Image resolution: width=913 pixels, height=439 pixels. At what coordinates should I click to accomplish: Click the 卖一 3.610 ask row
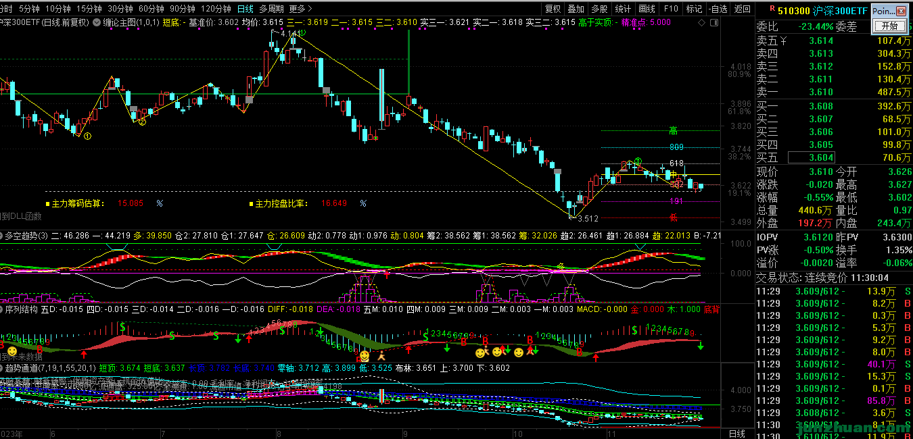click(x=834, y=92)
